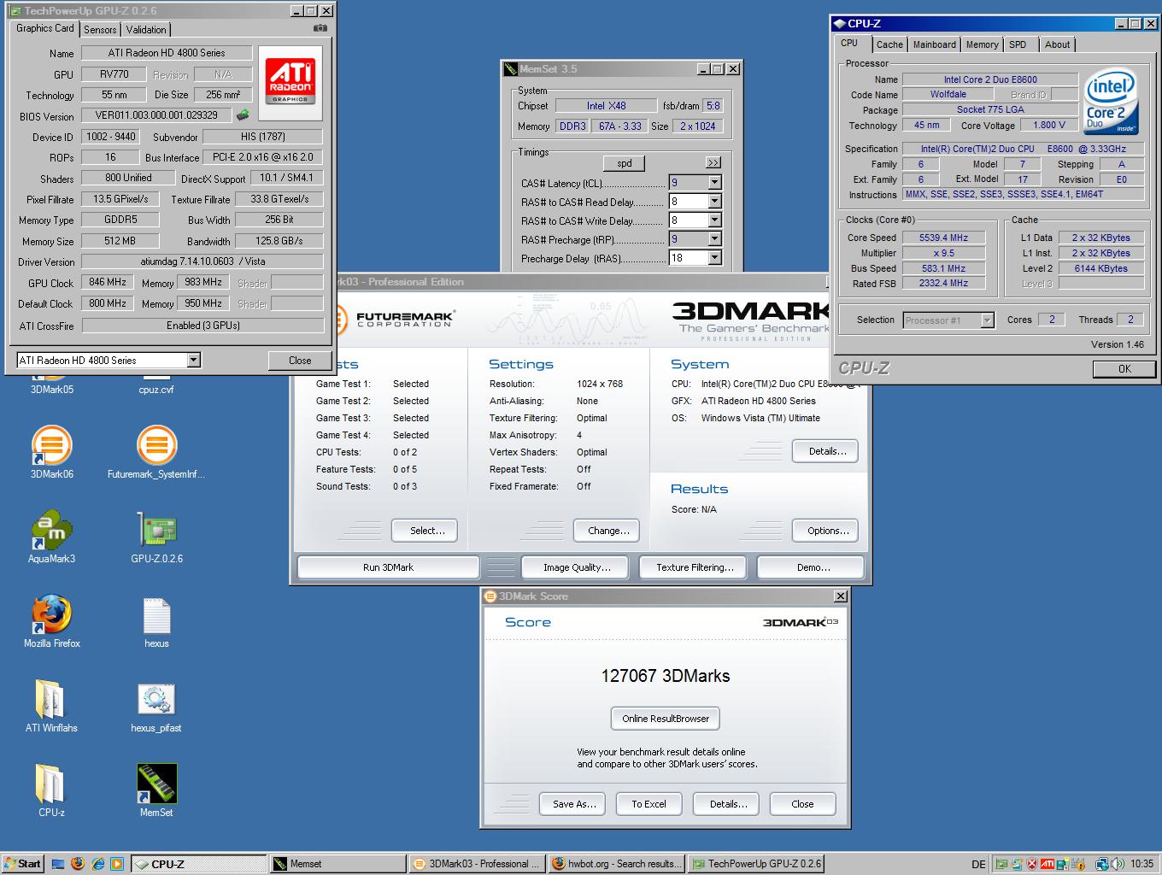Click Save As... in 3DMark Score
Viewport: 1162px width, 875px height.
click(574, 804)
